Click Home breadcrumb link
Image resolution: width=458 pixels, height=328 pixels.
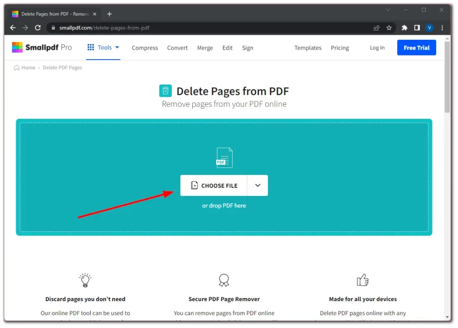click(x=28, y=68)
